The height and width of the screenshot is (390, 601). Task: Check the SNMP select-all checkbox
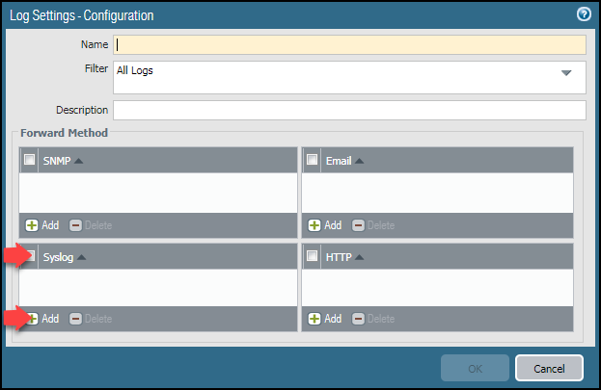(x=29, y=159)
